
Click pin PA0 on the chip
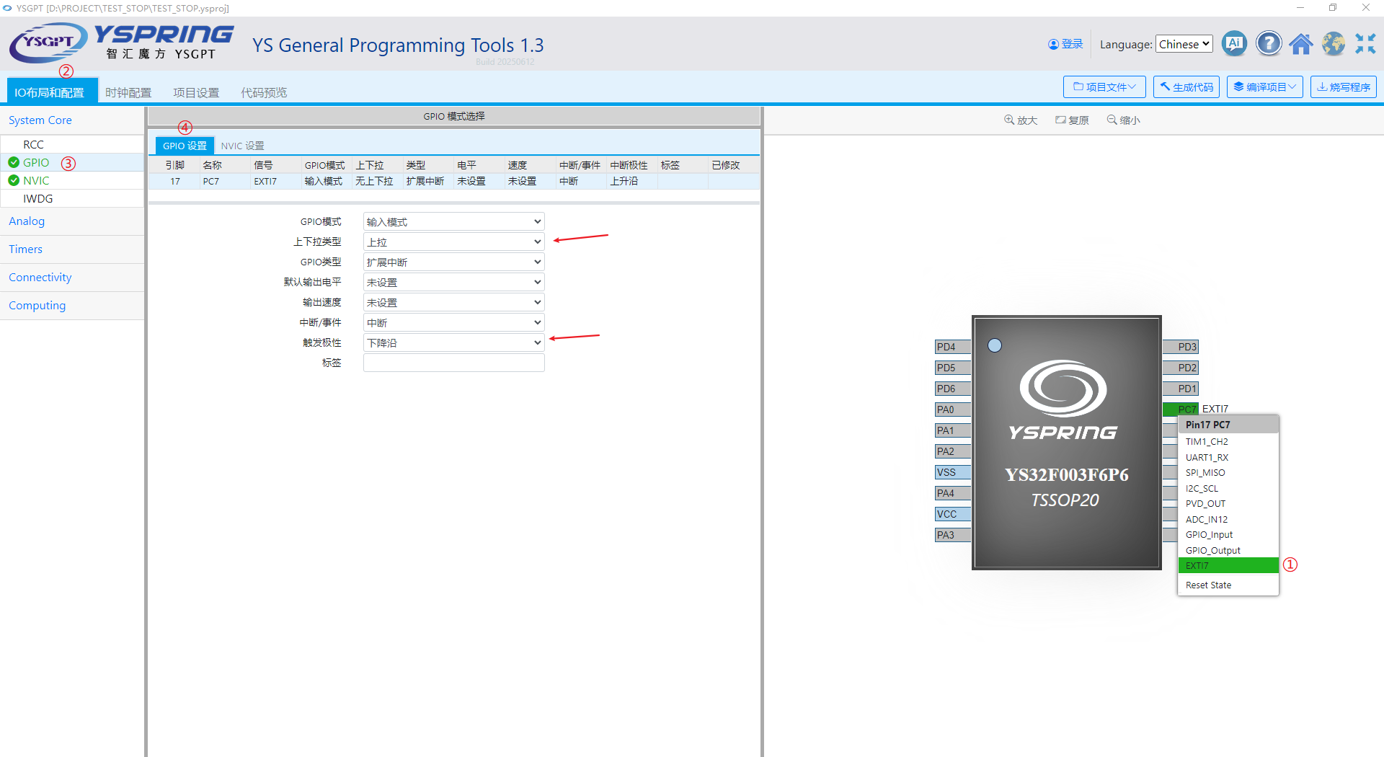(x=952, y=410)
